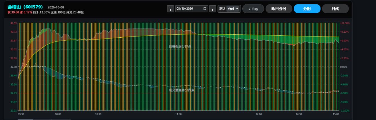The image size is (376, 120).
Task: Click the 价格强弱分界点 chart label
Action: coord(180,46)
